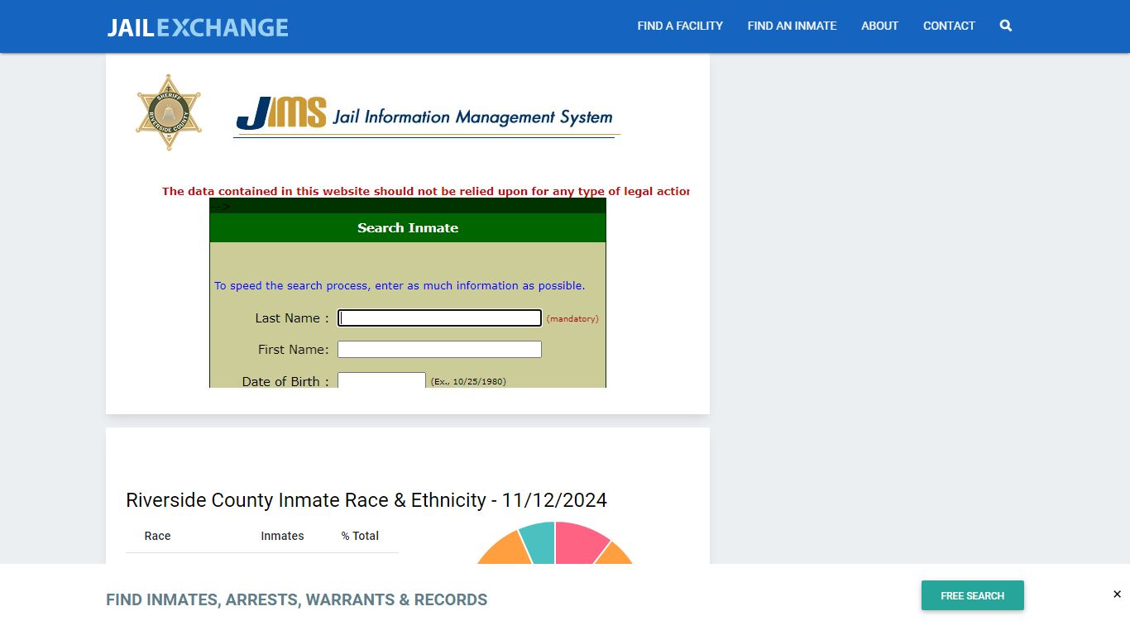
Task: Open Find an Inmate menu
Action: [792, 26]
